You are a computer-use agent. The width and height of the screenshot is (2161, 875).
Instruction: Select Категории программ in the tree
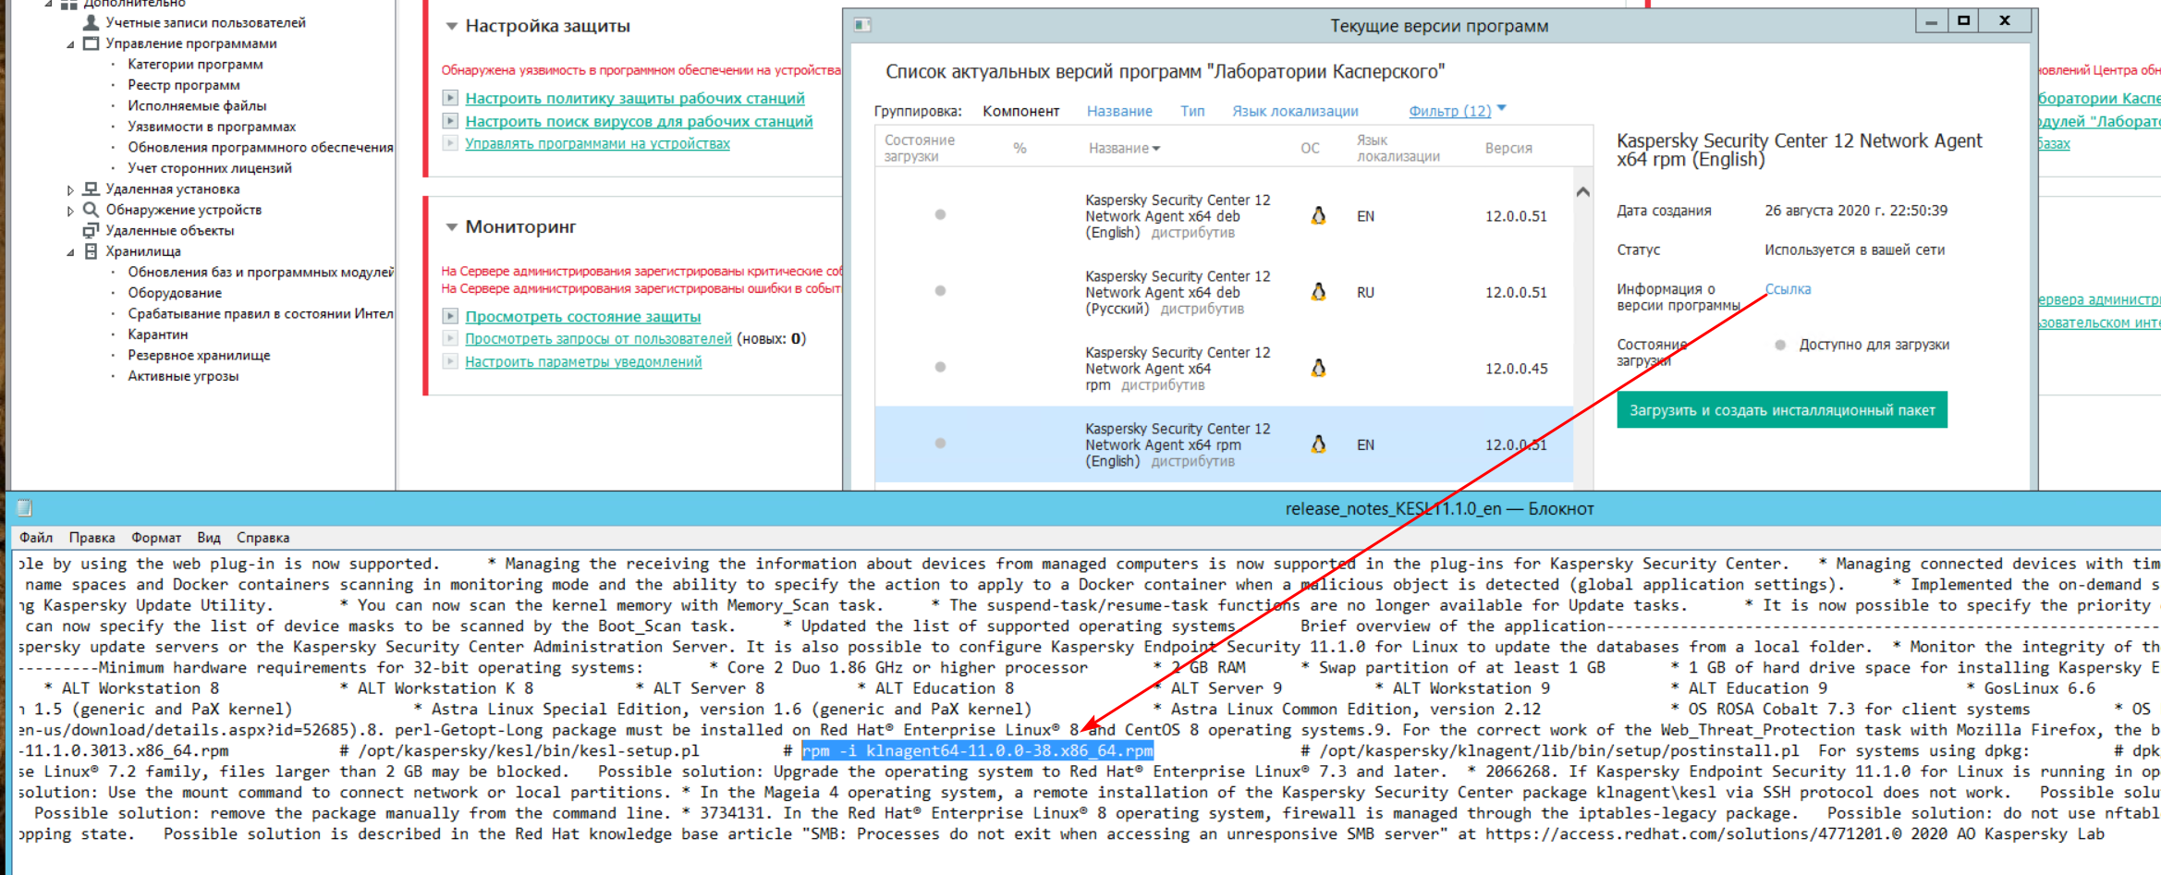pos(195,65)
